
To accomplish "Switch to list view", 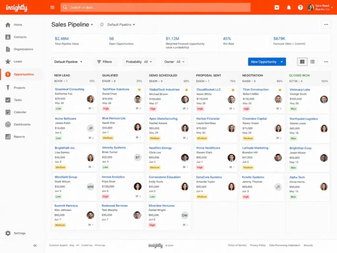I will click(x=313, y=62).
